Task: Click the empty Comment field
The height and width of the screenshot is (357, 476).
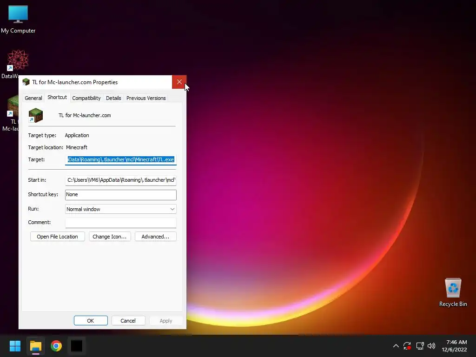Action: coord(121,223)
